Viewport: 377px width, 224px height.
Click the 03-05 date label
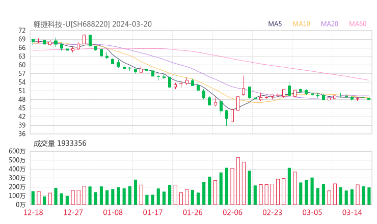(x=312, y=212)
